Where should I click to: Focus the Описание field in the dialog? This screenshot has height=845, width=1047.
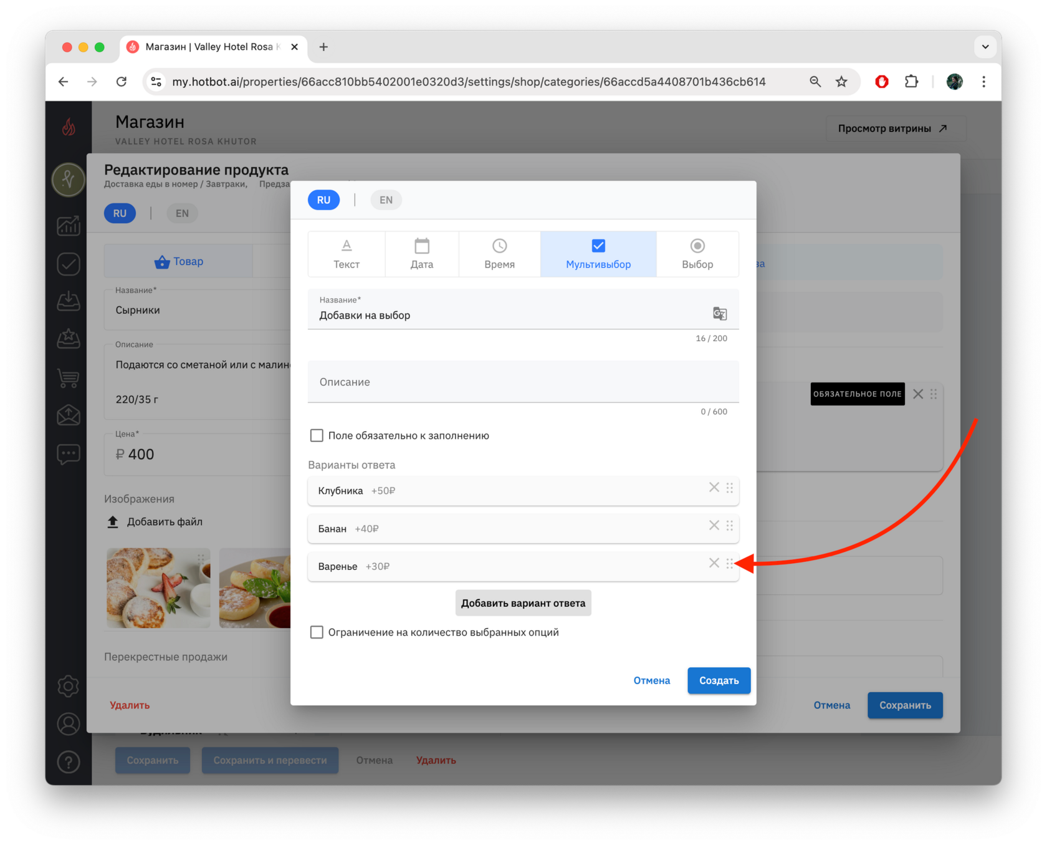pyautogui.click(x=523, y=382)
